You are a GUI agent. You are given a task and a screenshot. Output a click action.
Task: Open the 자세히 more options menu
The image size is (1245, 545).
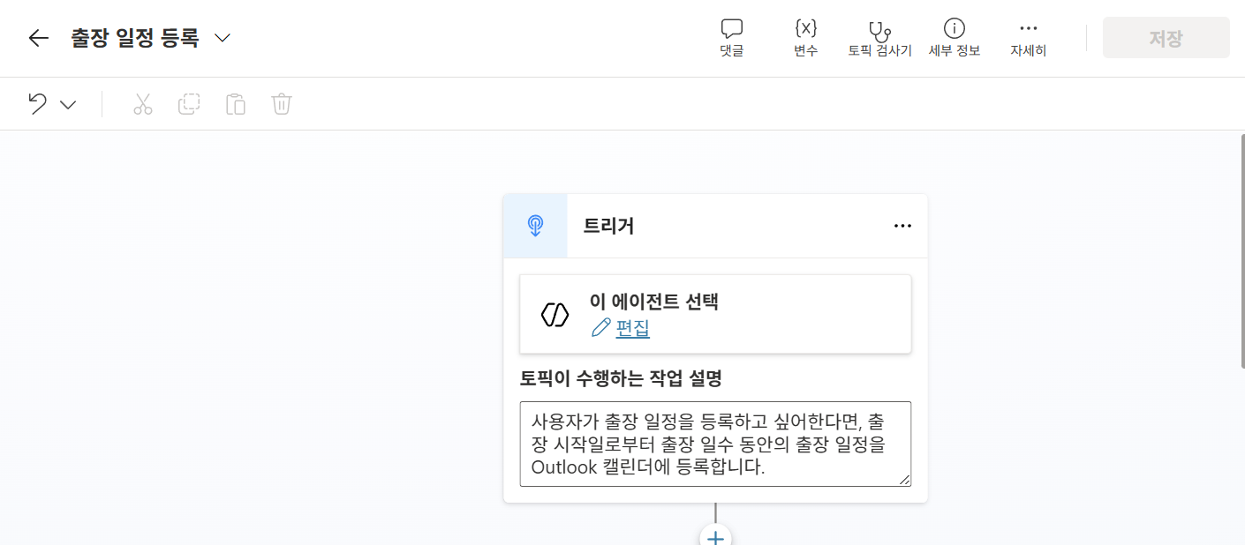pyautogui.click(x=1028, y=38)
